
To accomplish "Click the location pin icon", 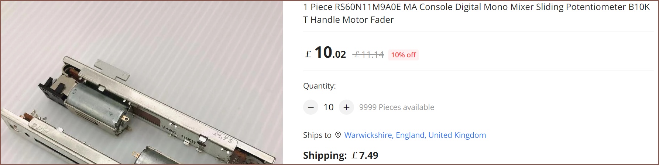I will point(338,135).
